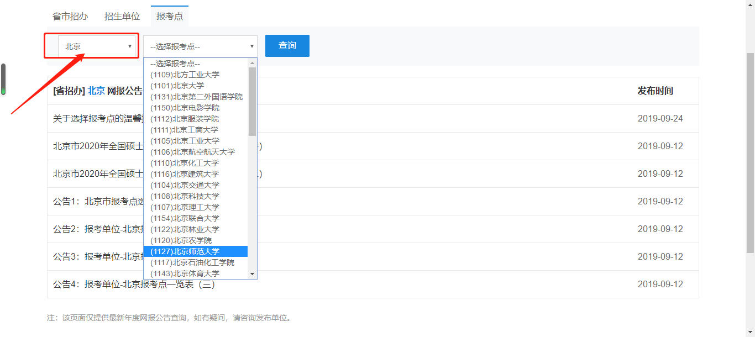Screen dimensions: 755x337
Task: Open first 北京市2020年全国硕士 announcement
Action: coord(98,146)
